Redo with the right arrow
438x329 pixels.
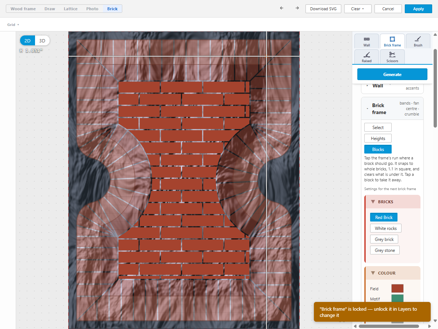tap(297, 8)
